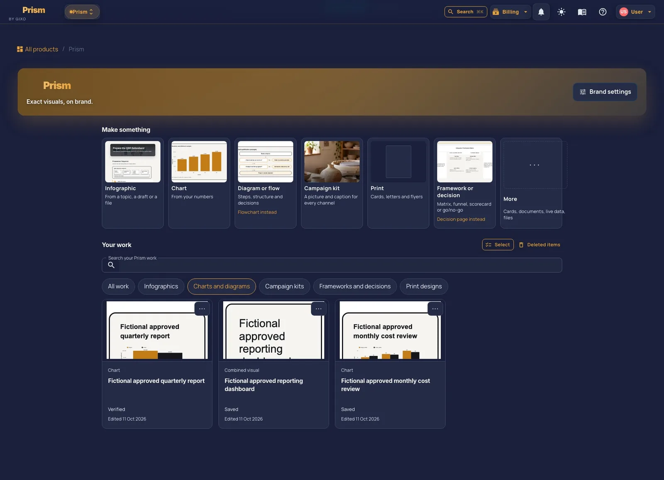Open Fictional approved monthly cost review preview

pos(391,331)
